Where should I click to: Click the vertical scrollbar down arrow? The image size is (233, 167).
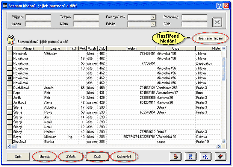coord(224,141)
